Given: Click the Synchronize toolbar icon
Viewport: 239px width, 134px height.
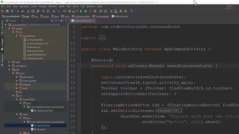Looking at the screenshot, I should click(x=12, y=11).
